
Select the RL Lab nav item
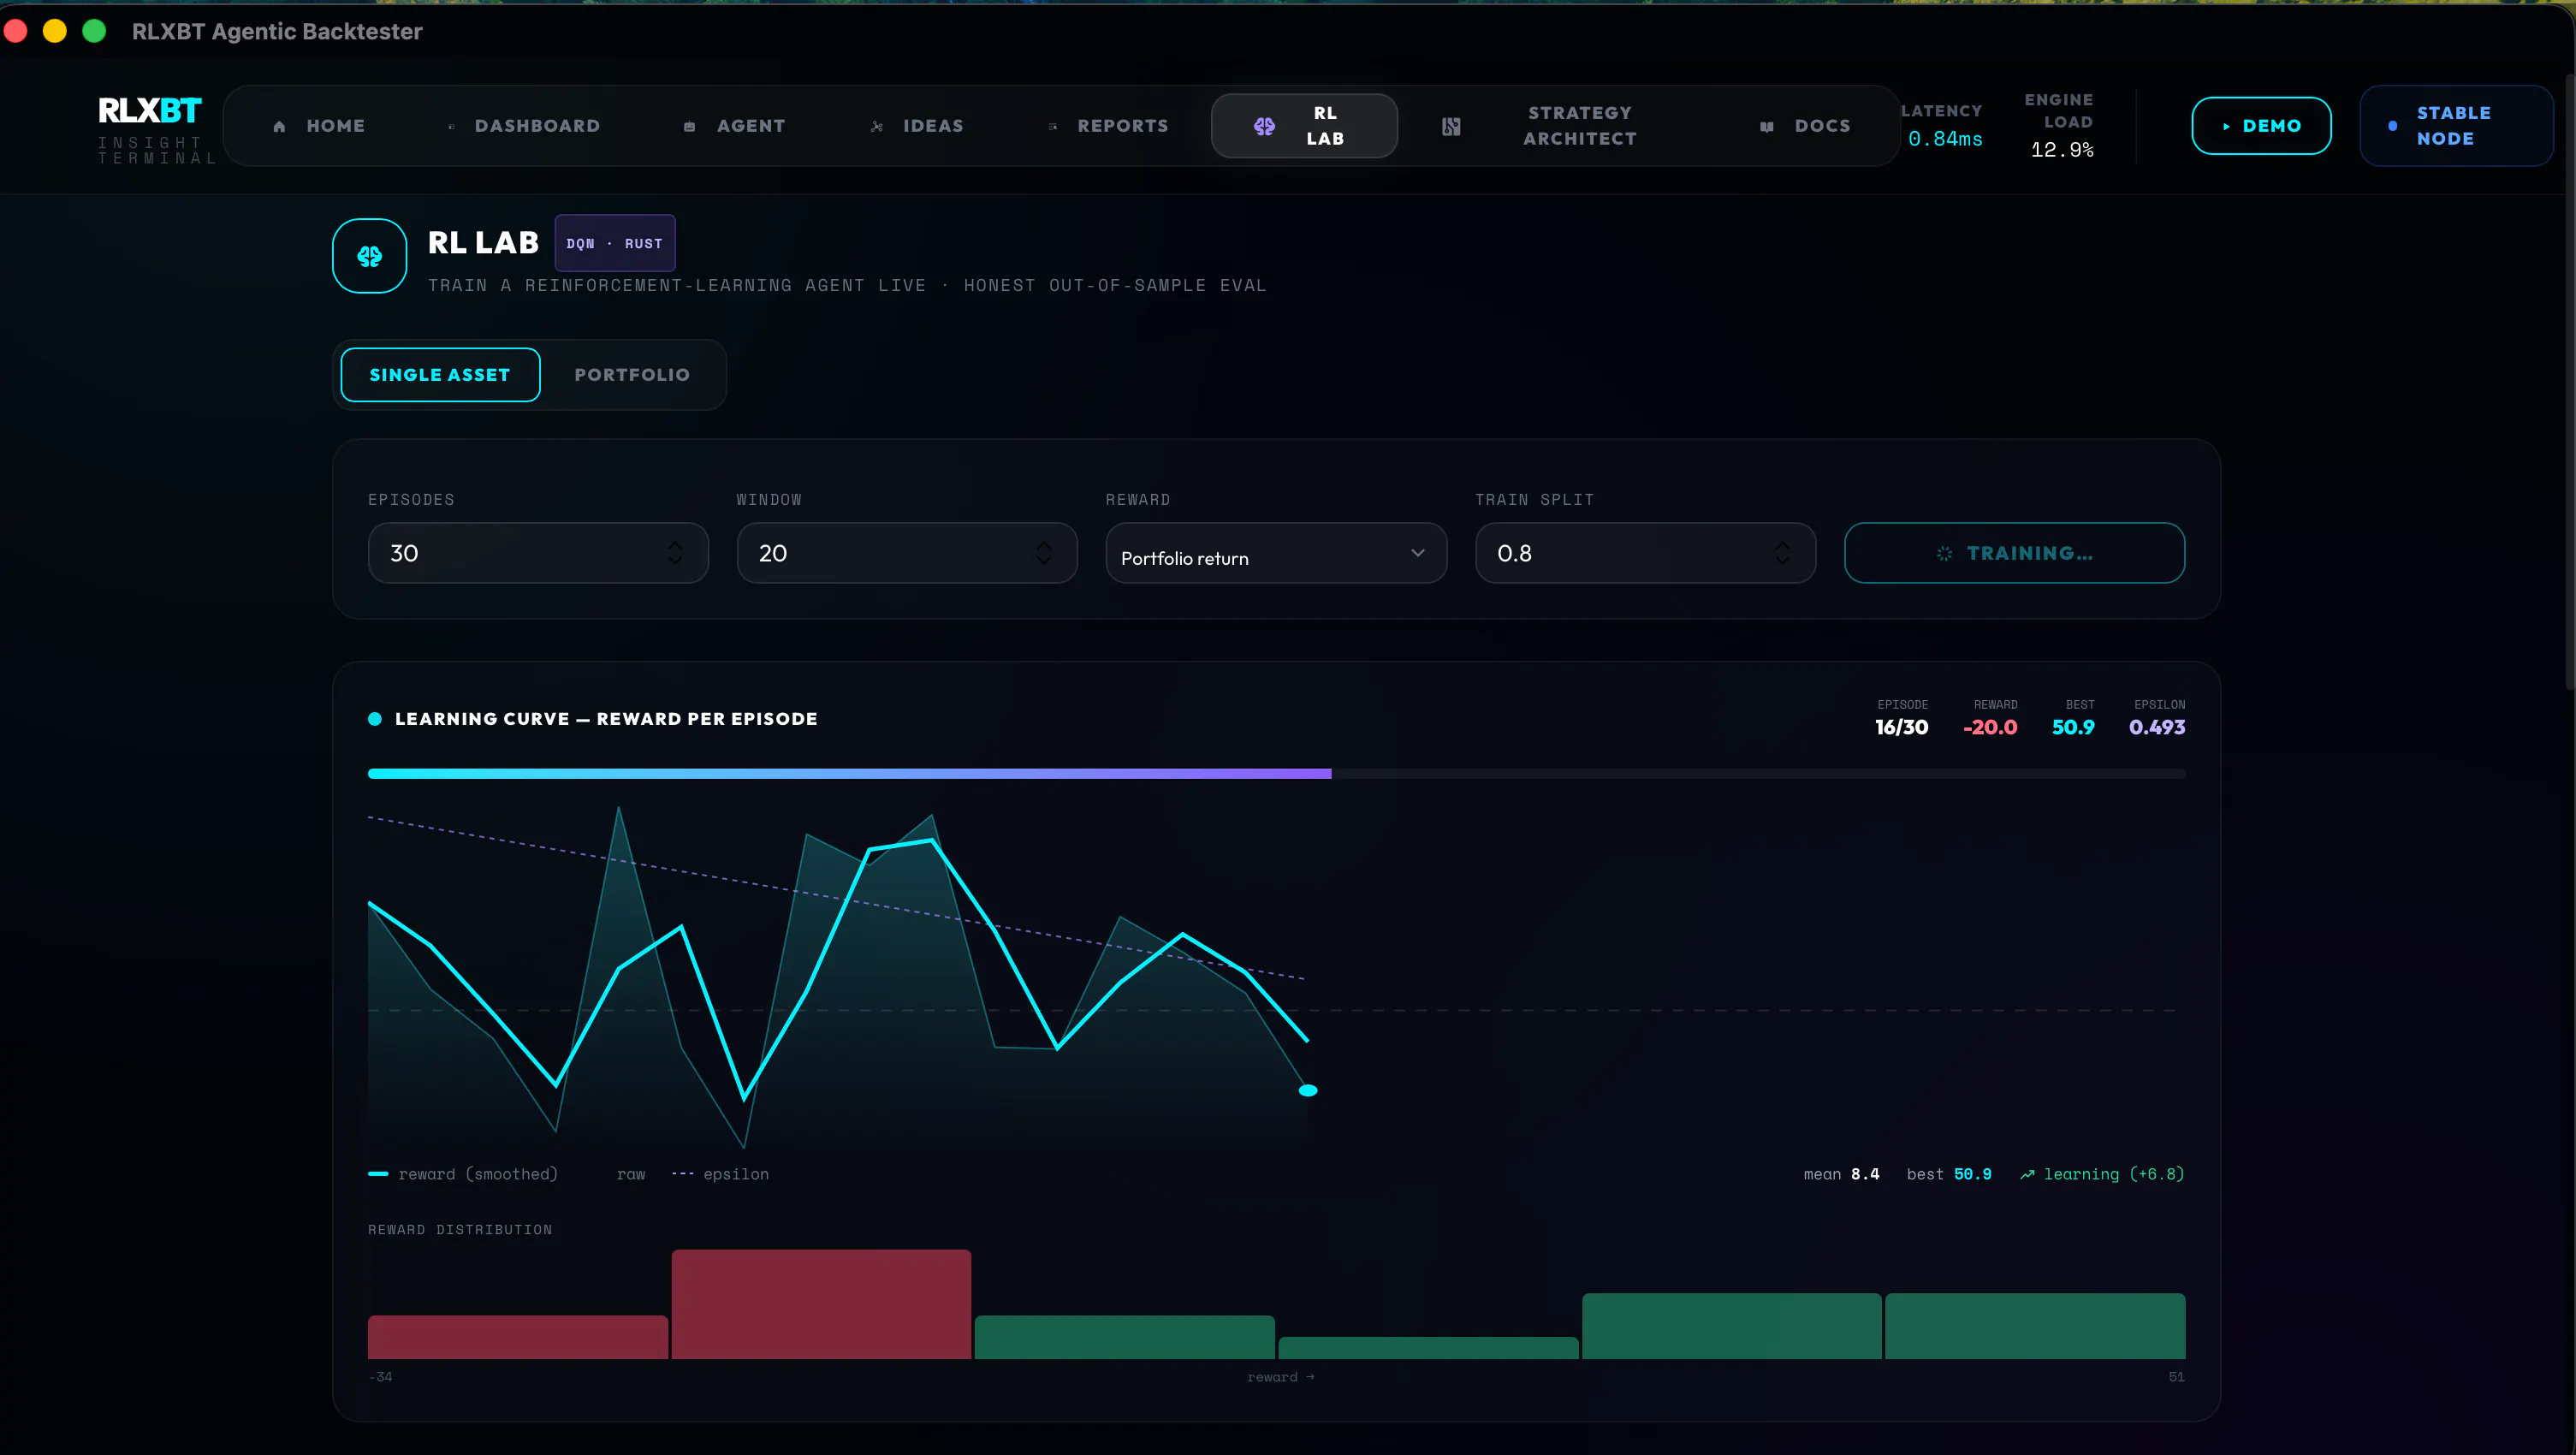(1304, 126)
